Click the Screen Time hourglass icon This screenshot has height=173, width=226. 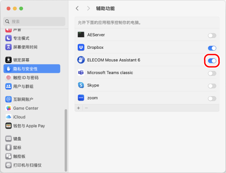tap(9, 47)
